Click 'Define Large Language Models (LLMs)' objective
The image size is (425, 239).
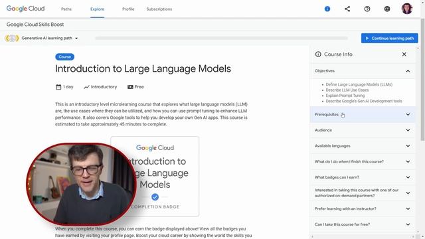[359, 84]
